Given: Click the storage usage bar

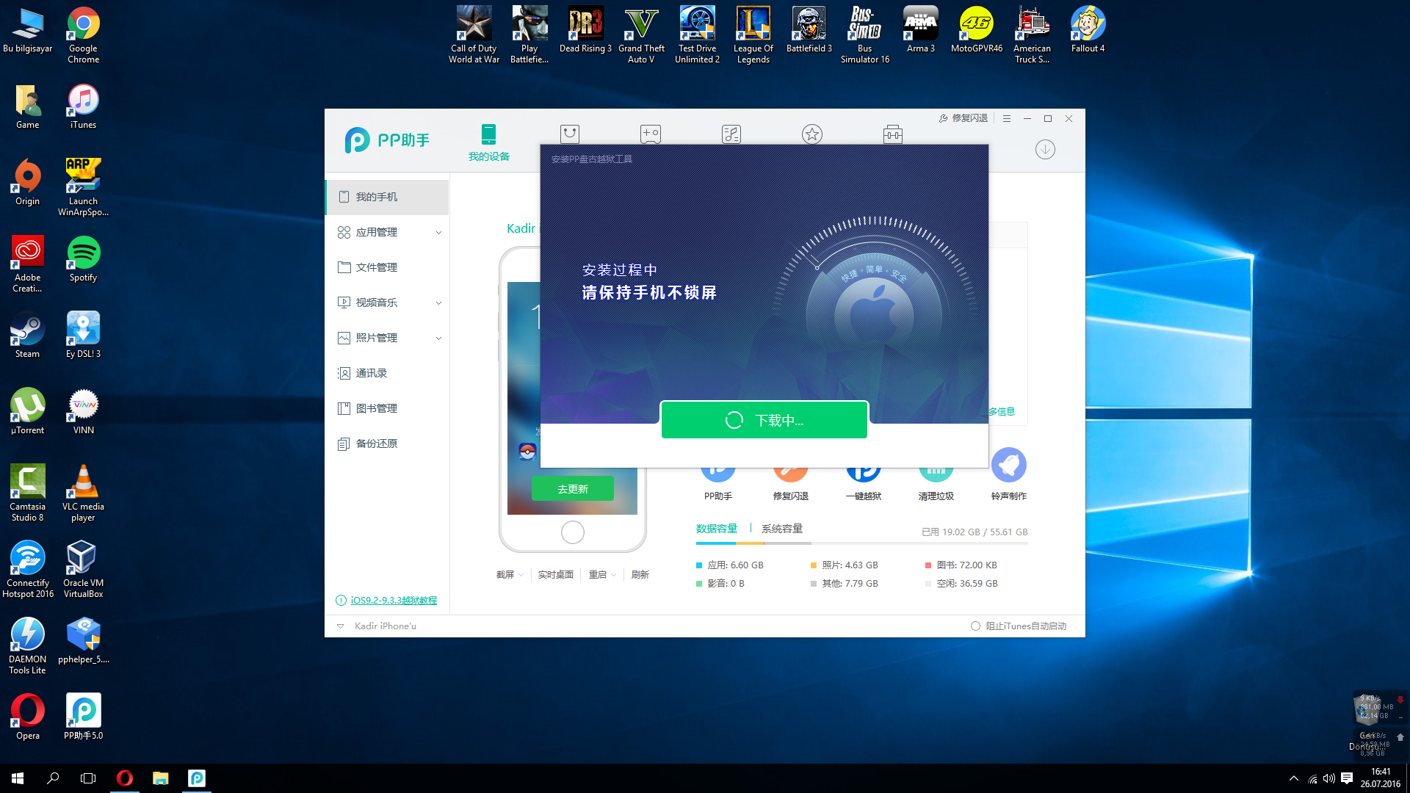Looking at the screenshot, I should [861, 543].
